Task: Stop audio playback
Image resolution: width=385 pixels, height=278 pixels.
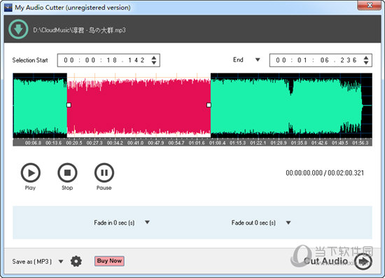Action: (67, 173)
